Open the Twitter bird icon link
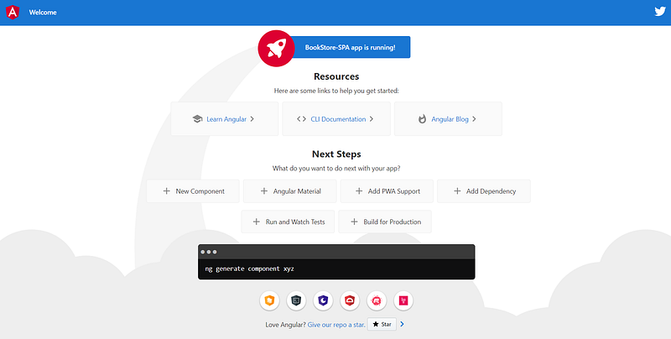671x339 pixels. coord(660,12)
